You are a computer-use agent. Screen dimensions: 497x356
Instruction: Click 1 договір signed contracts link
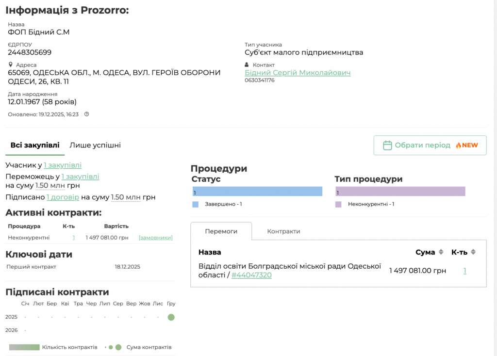[x=63, y=197]
